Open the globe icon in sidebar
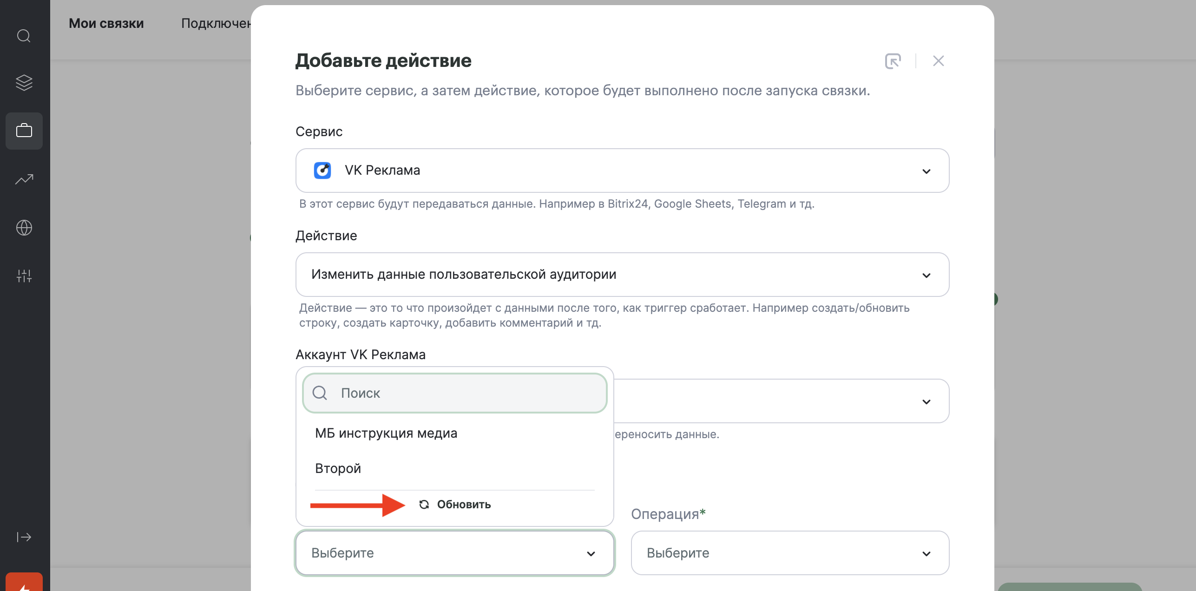1196x591 pixels. click(24, 228)
